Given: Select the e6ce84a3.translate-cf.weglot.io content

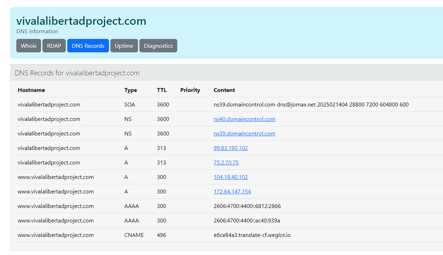Looking at the screenshot, I should [252, 235].
